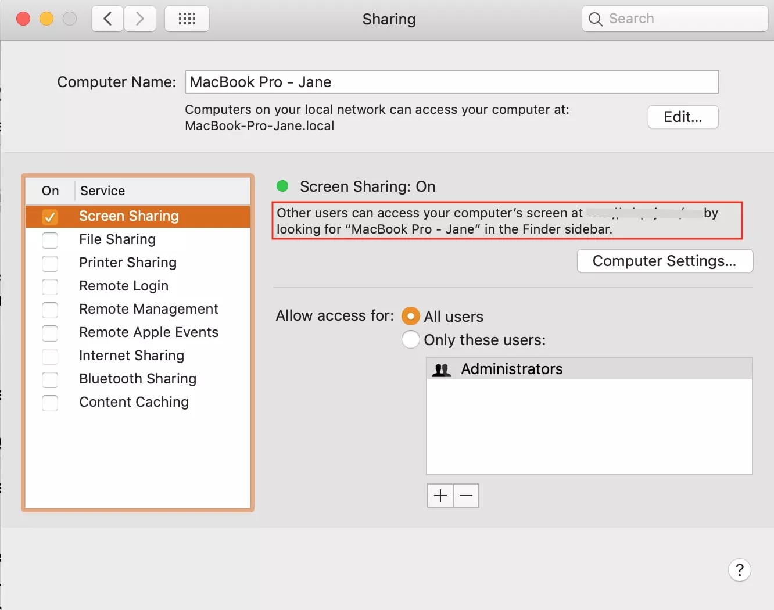Viewport: 774px width, 610px height.
Task: Open Computer Settings... dialog
Action: [665, 261]
